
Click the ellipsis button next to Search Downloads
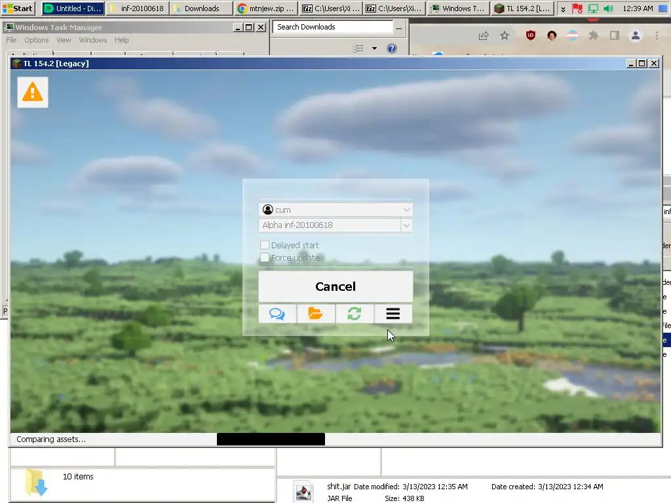pos(399,28)
